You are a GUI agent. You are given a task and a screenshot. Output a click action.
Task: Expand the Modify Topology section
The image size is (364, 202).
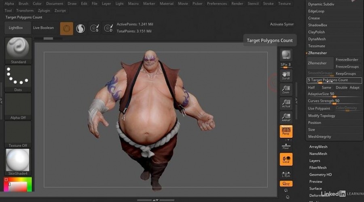(x=322, y=116)
